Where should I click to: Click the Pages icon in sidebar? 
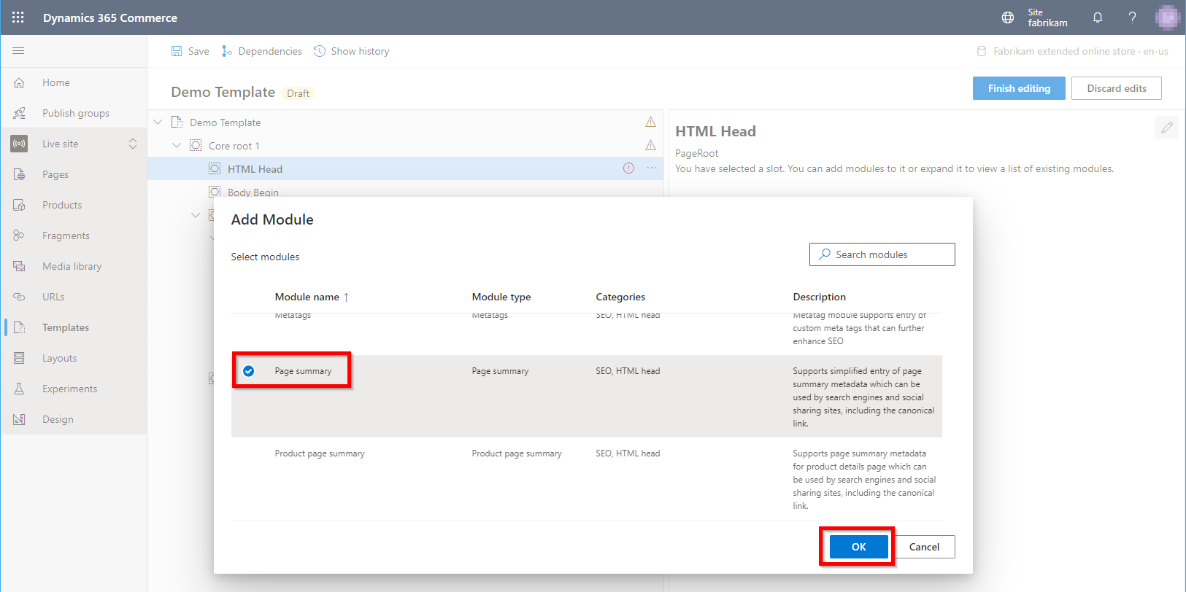click(19, 174)
